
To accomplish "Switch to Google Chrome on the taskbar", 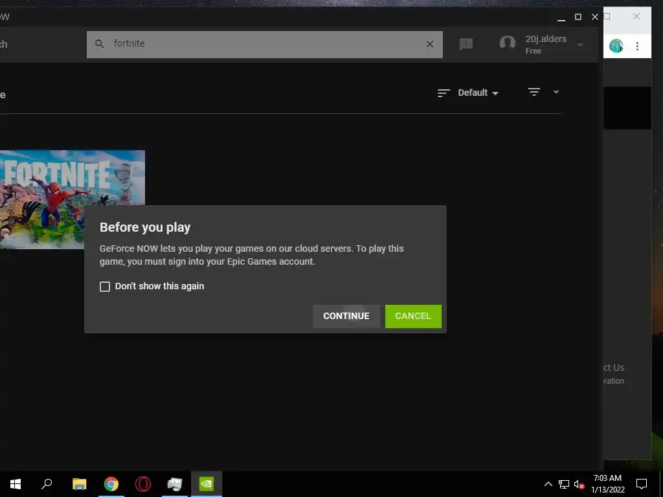I will pyautogui.click(x=111, y=484).
